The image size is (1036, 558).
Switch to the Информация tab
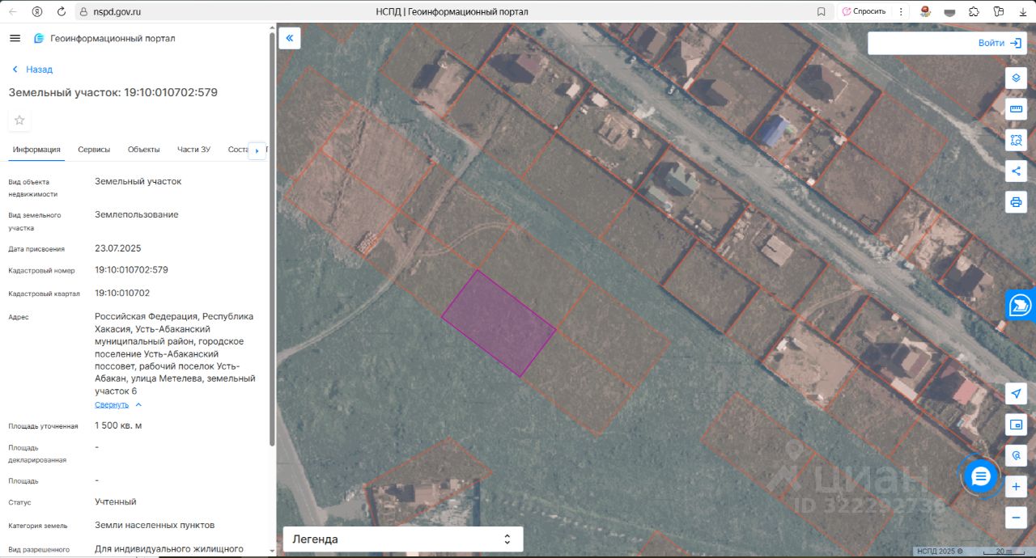pyautogui.click(x=36, y=150)
